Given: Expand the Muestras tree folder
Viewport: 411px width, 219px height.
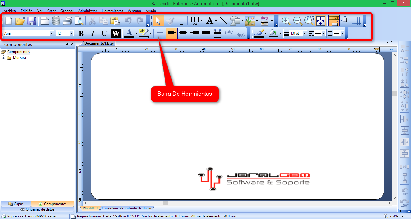Looking at the screenshot, I should click(4, 58).
